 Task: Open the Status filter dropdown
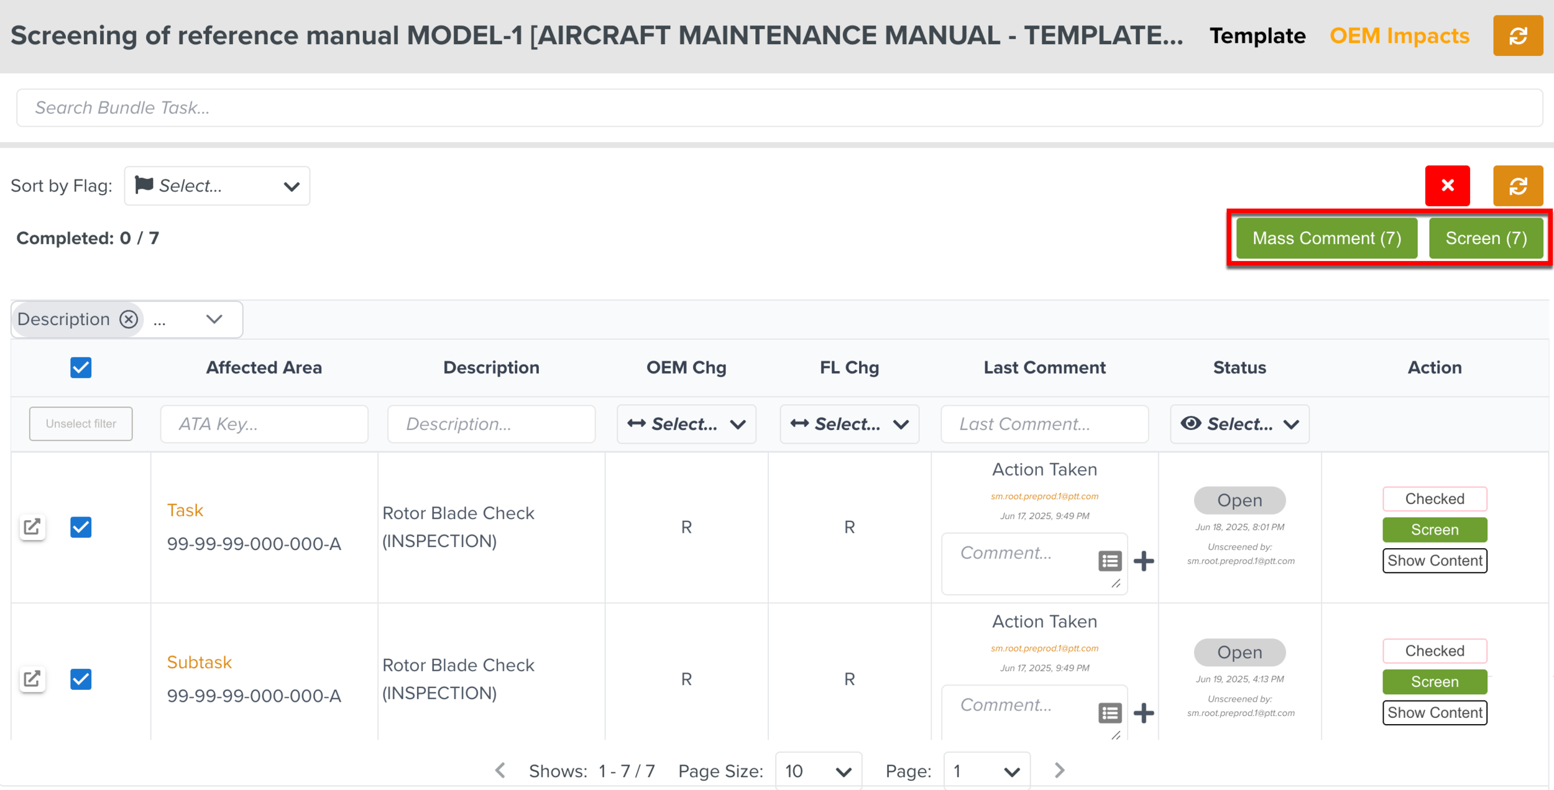[1239, 424]
